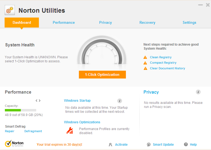Viewport: 211px width, 150px height.
Task: Click the drive switcher arrows above Capacity
Action: coord(38,101)
